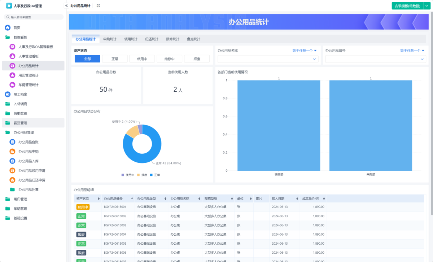Screen dimensions: 433x262
Task: Click the sidebar name search field
Action: [x=34, y=17]
